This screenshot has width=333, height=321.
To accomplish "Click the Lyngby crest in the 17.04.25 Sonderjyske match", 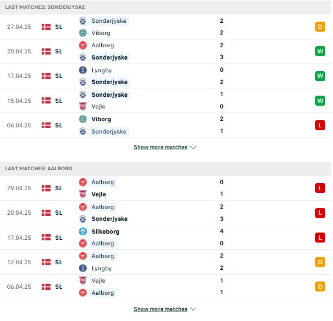I will pyautogui.click(x=83, y=70).
